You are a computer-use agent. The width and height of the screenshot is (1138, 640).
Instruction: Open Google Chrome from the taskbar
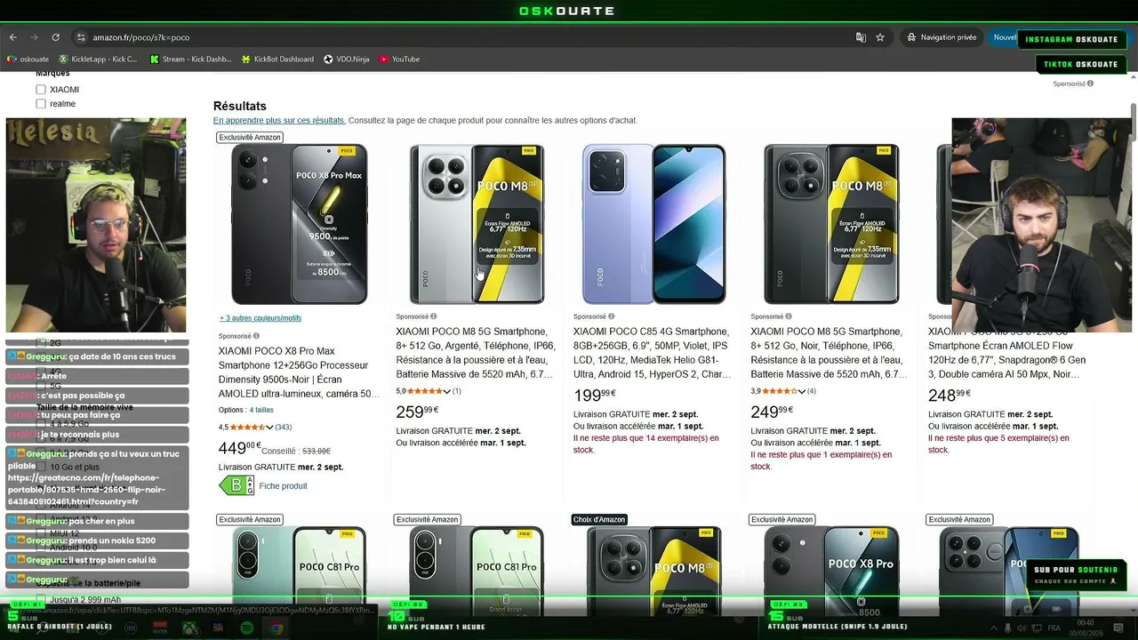point(276,628)
